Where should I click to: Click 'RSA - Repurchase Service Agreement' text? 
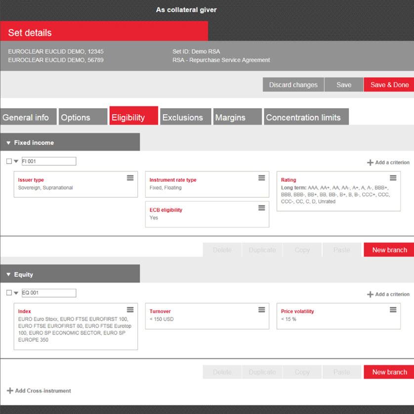pyautogui.click(x=221, y=60)
